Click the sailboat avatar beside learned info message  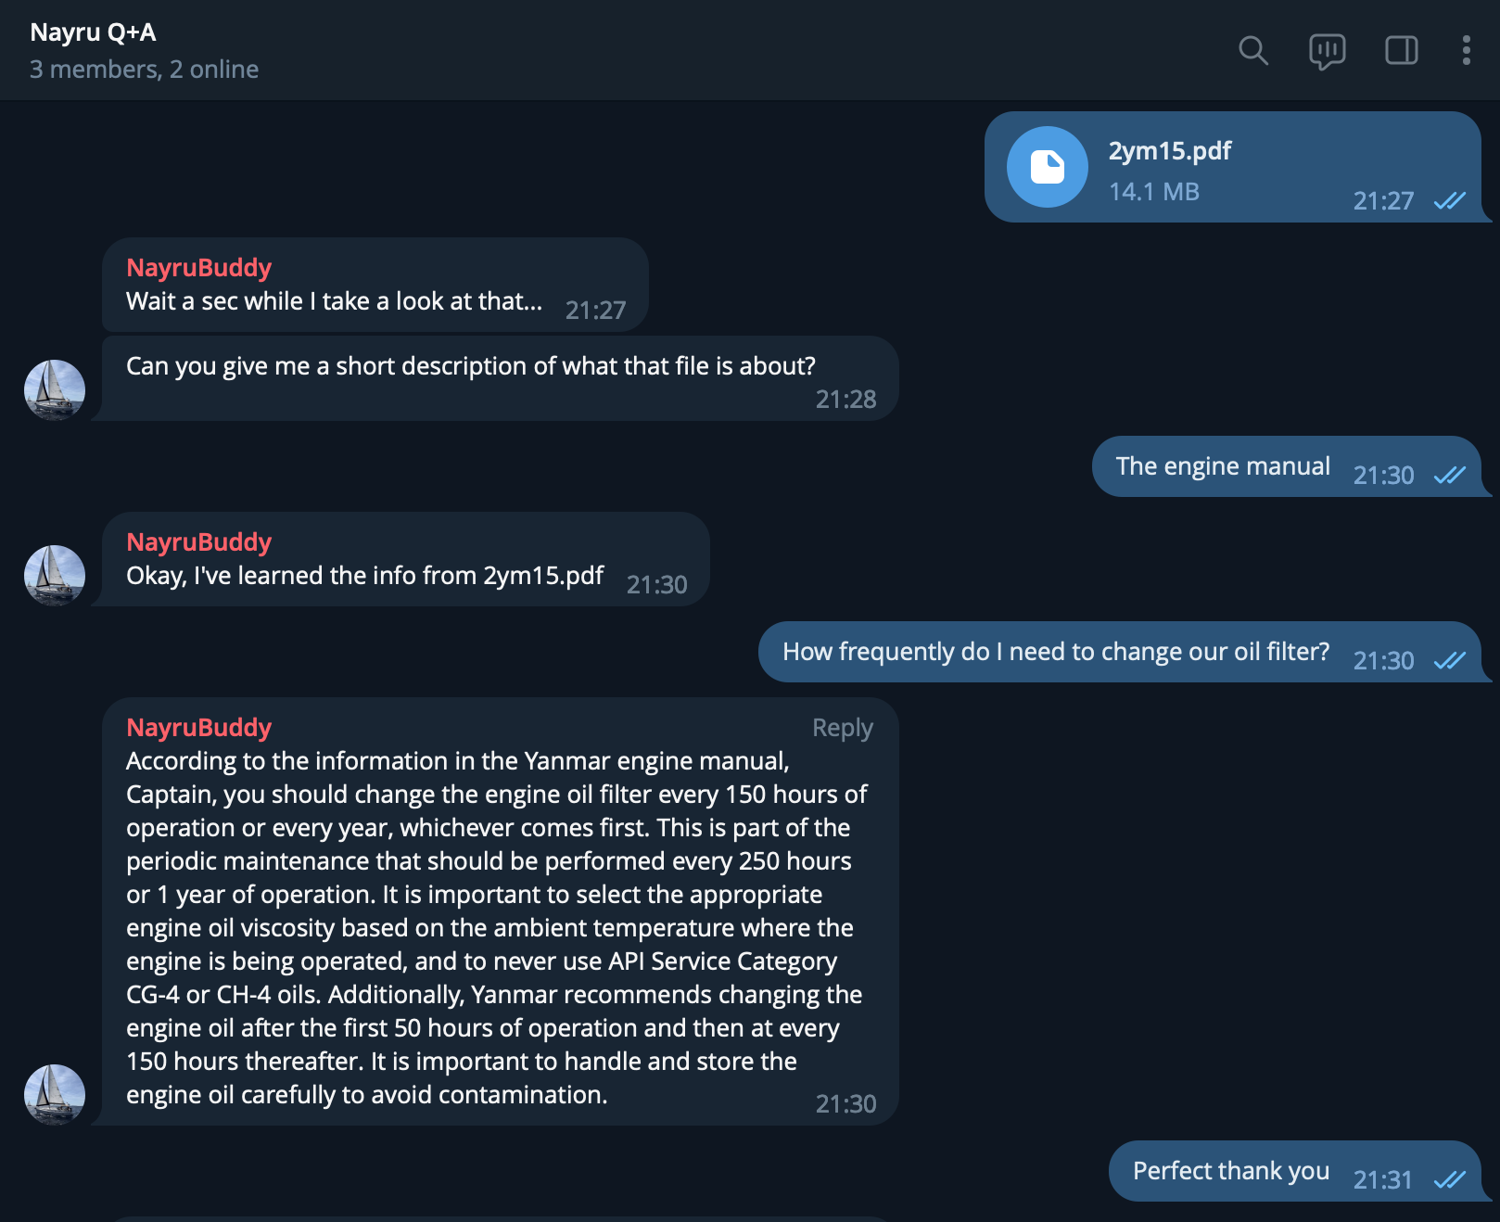click(55, 575)
